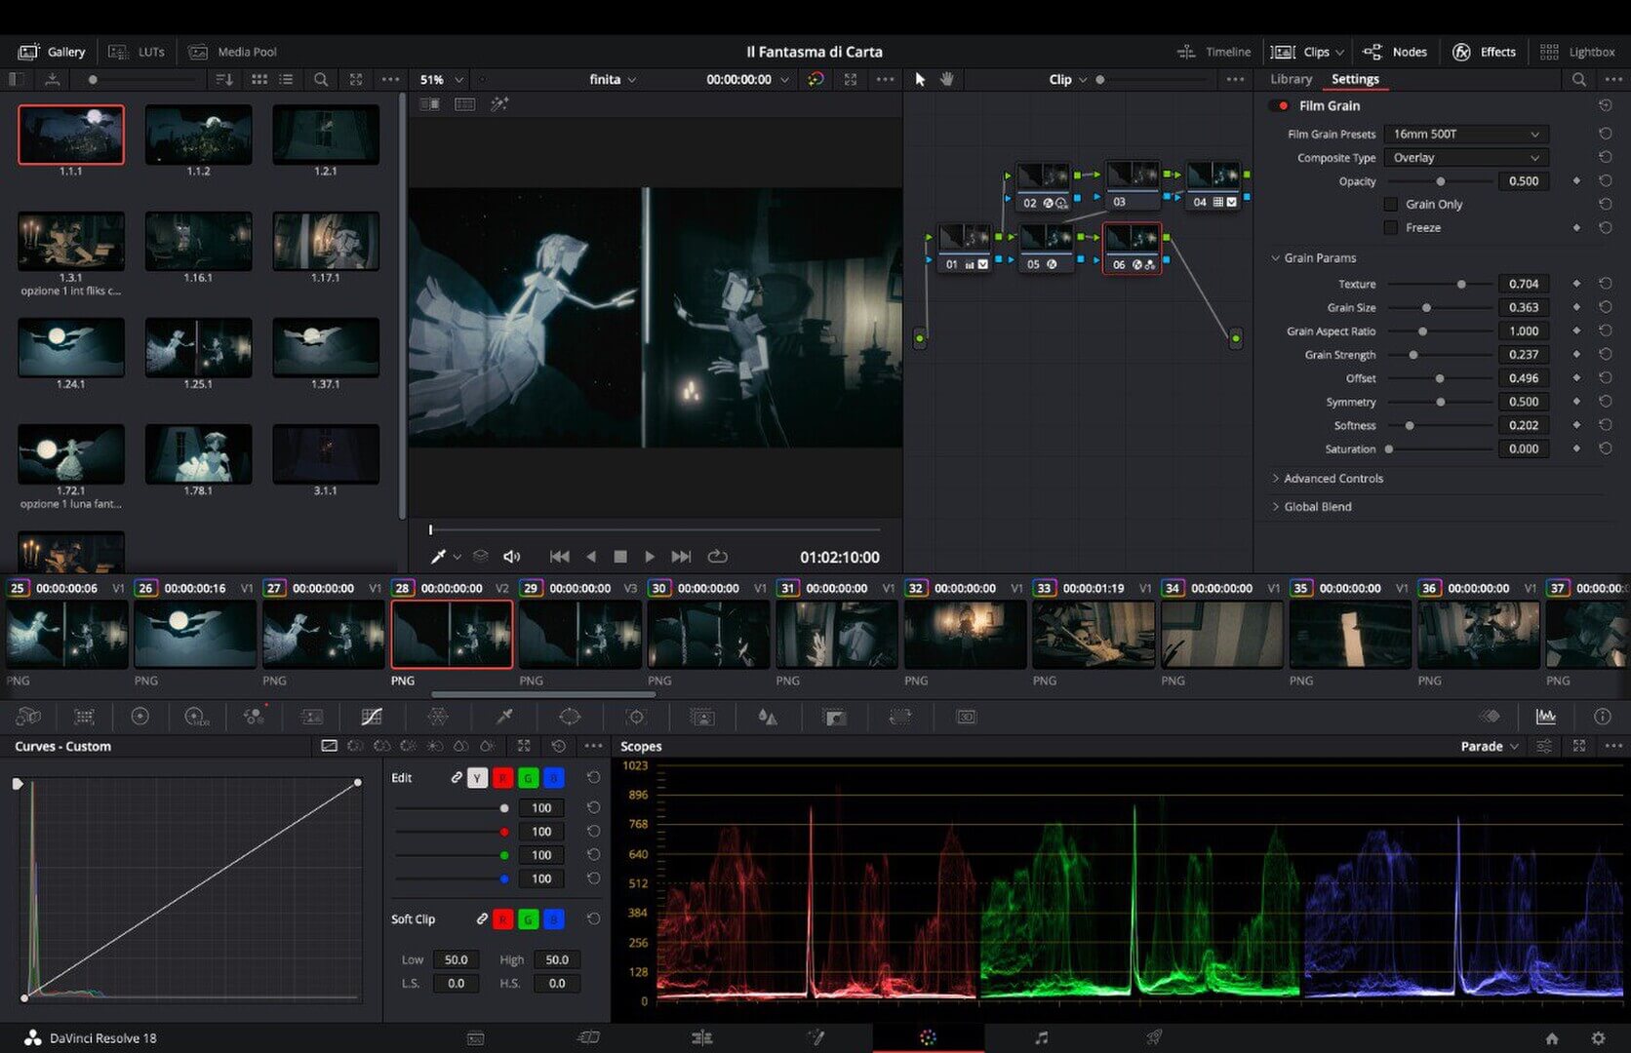Switch to the Library tab

click(1291, 79)
